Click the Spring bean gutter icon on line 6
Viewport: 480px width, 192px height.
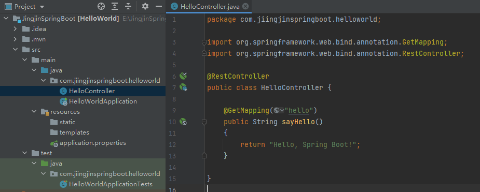coord(183,76)
